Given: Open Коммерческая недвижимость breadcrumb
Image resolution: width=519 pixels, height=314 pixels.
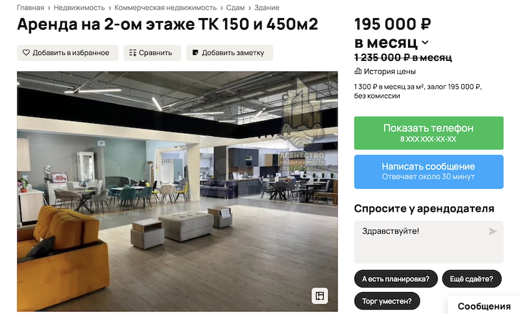Looking at the screenshot, I should (165, 8).
